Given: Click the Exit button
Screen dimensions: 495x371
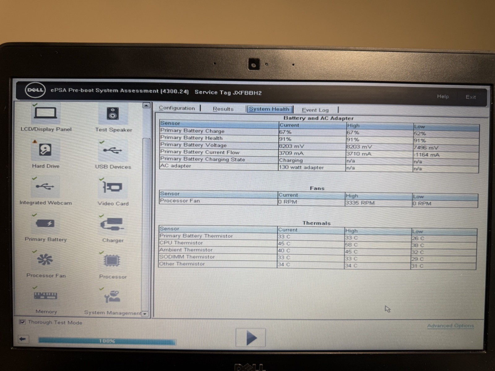Looking at the screenshot, I should coord(471,97).
